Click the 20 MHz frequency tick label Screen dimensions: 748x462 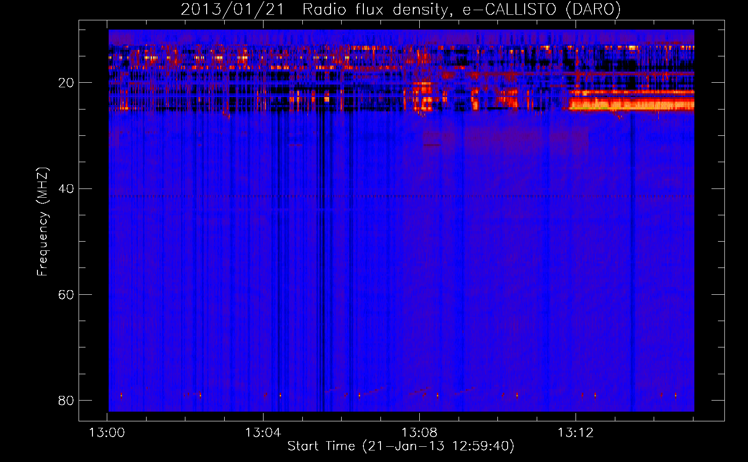[x=66, y=83]
